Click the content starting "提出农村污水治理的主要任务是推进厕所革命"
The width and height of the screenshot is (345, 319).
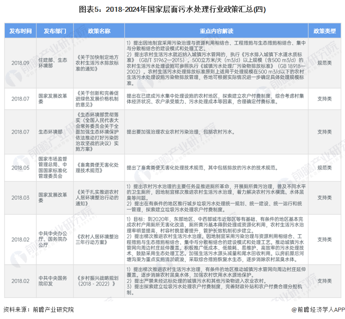(216, 198)
